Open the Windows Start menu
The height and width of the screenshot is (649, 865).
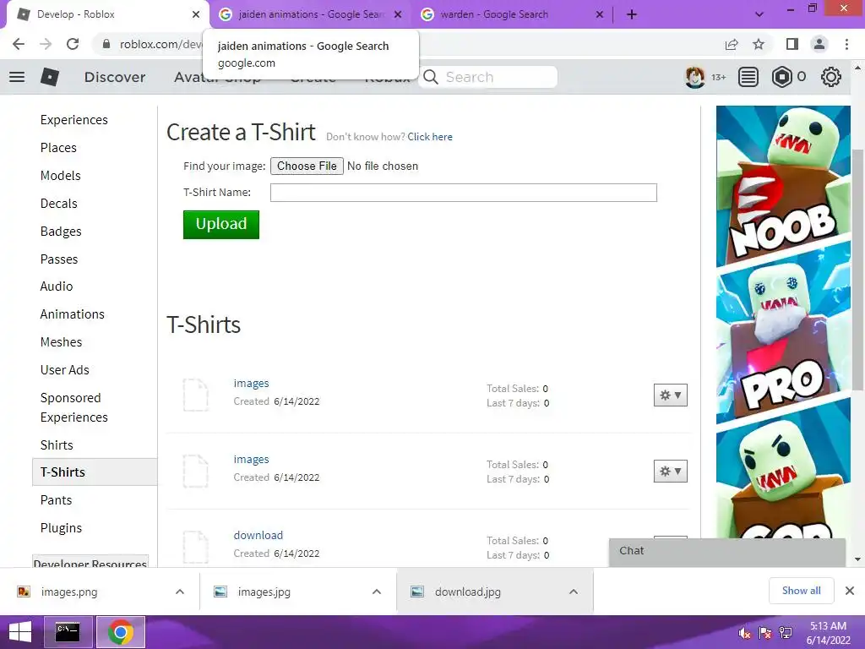pyautogui.click(x=20, y=632)
